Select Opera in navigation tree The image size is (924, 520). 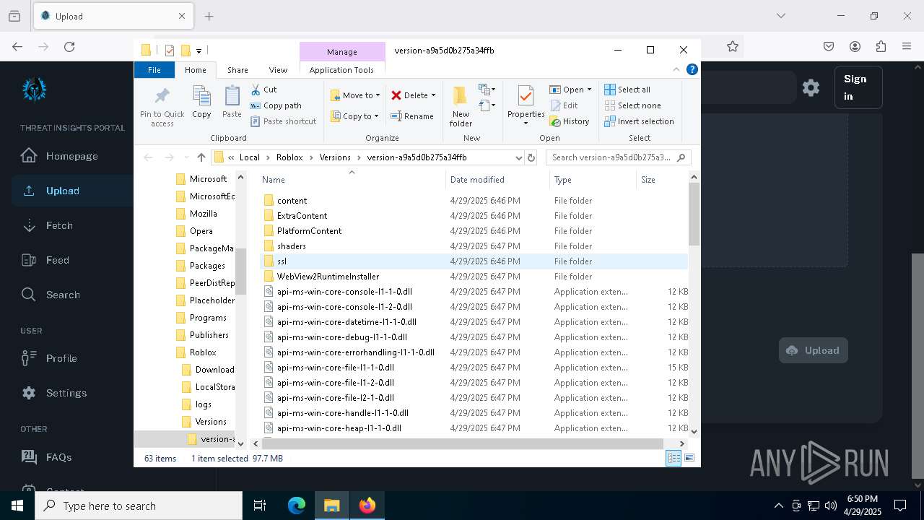[201, 231]
